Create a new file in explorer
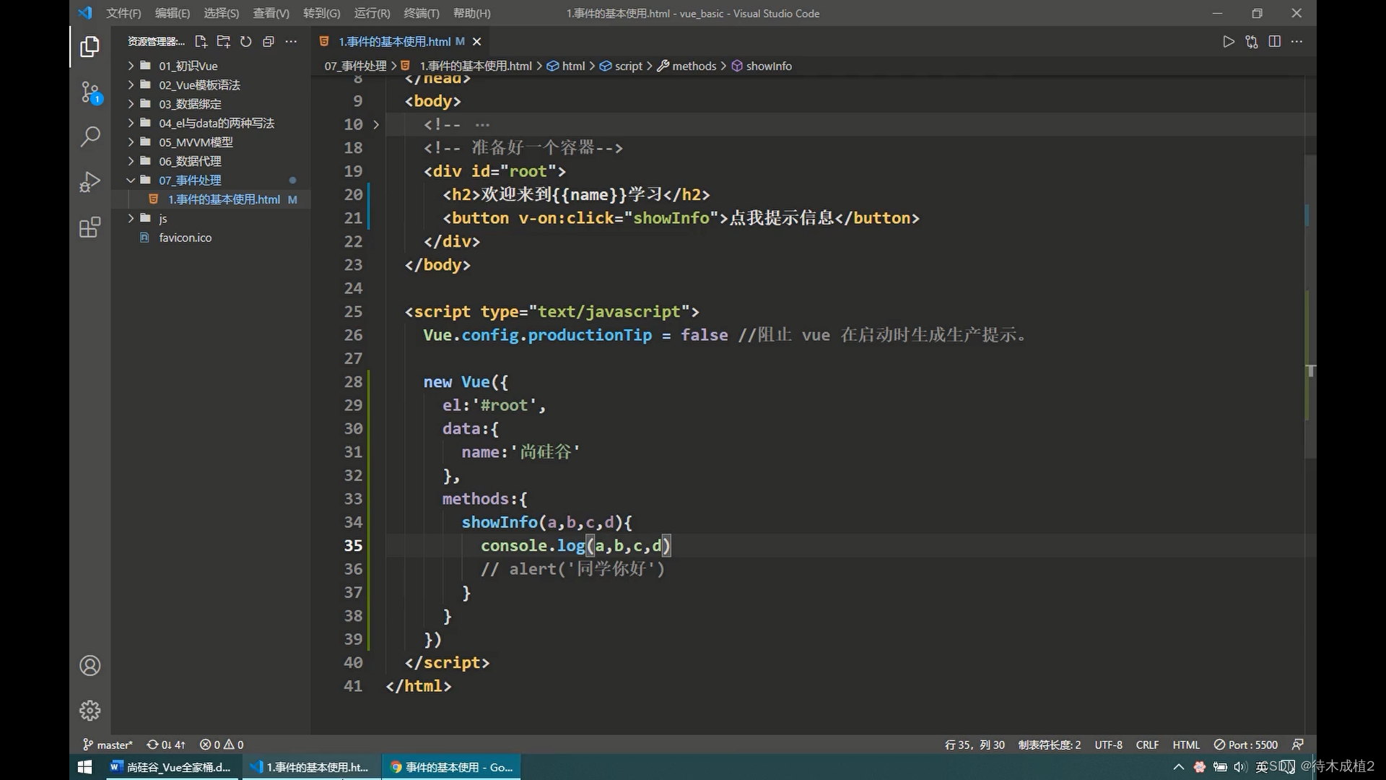 [201, 41]
